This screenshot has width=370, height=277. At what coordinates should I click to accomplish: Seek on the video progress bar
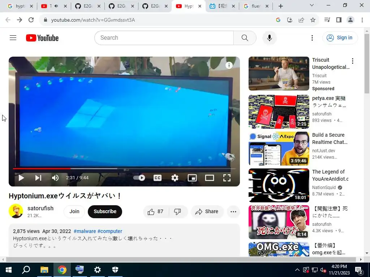[124, 169]
